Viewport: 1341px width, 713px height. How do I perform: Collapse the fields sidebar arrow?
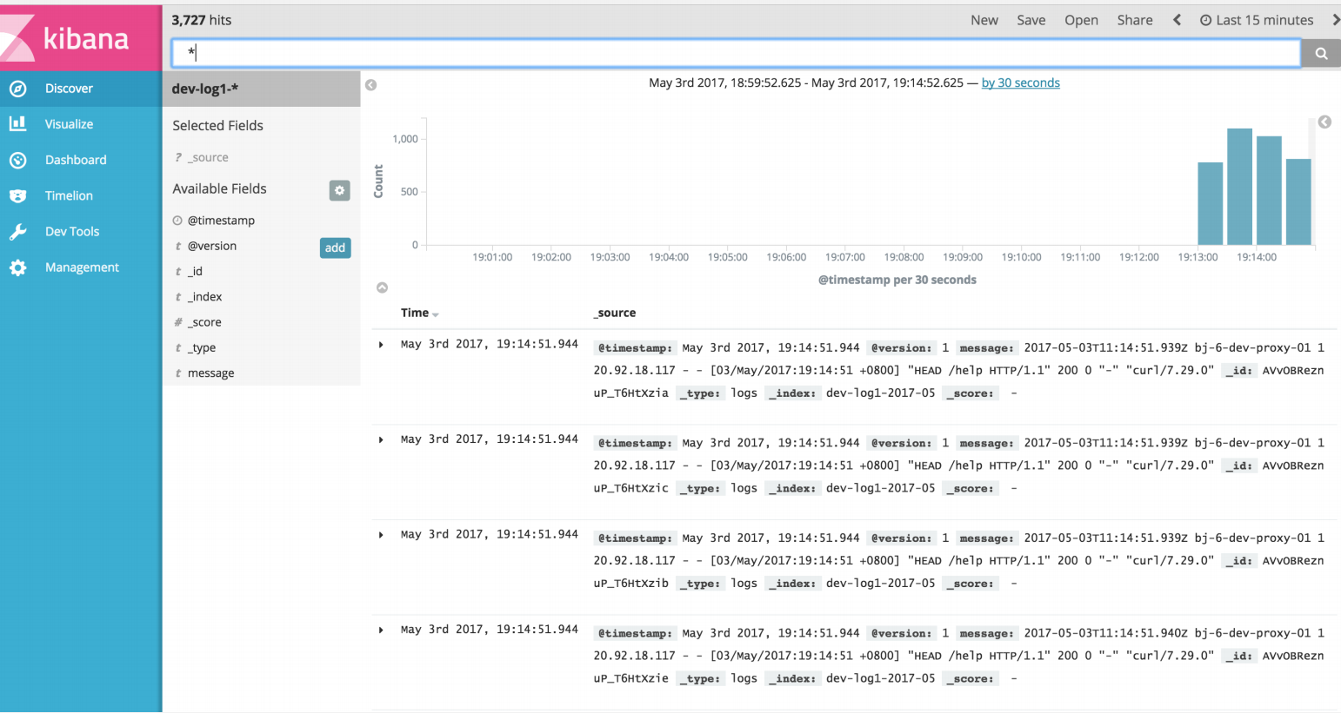(x=371, y=85)
